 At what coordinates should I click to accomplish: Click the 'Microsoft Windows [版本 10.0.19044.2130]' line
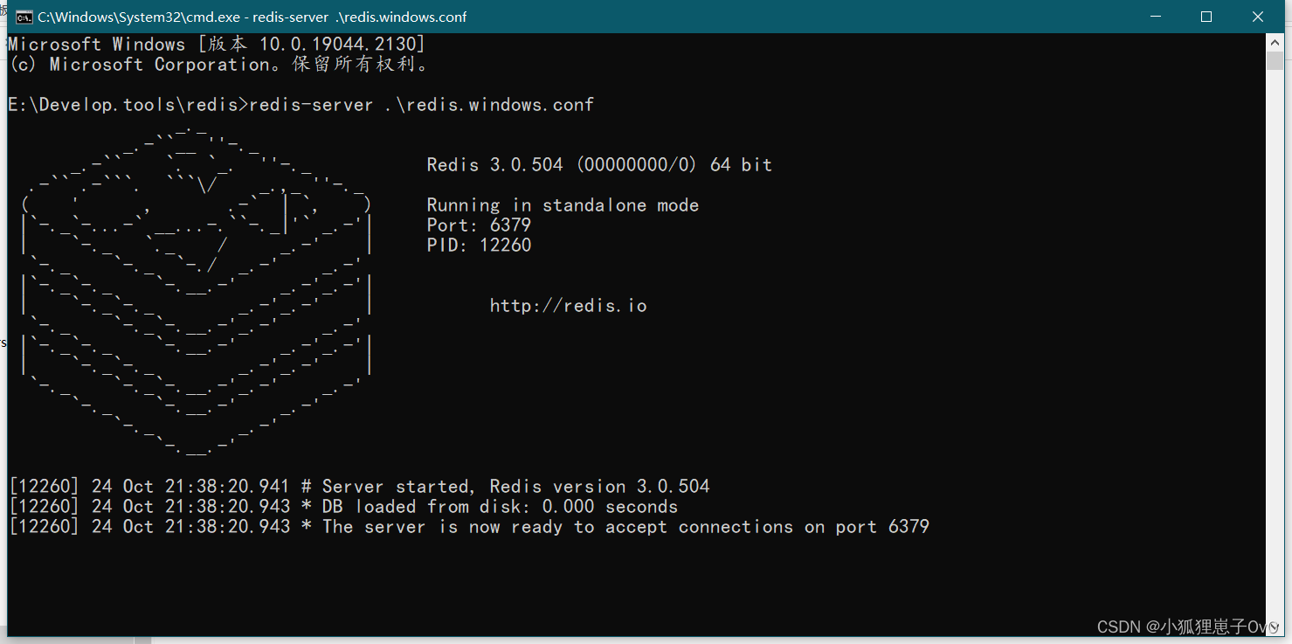217,45
